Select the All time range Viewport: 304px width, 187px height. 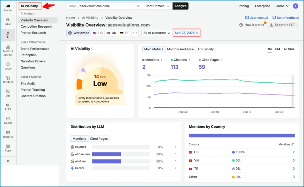click(289, 49)
